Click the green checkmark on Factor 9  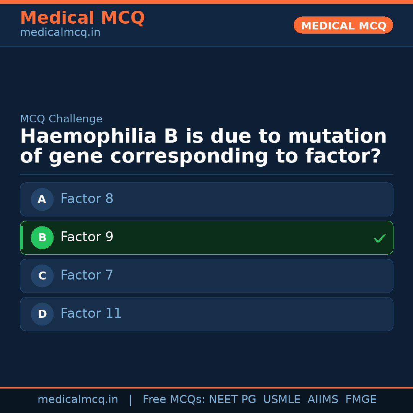(x=379, y=238)
